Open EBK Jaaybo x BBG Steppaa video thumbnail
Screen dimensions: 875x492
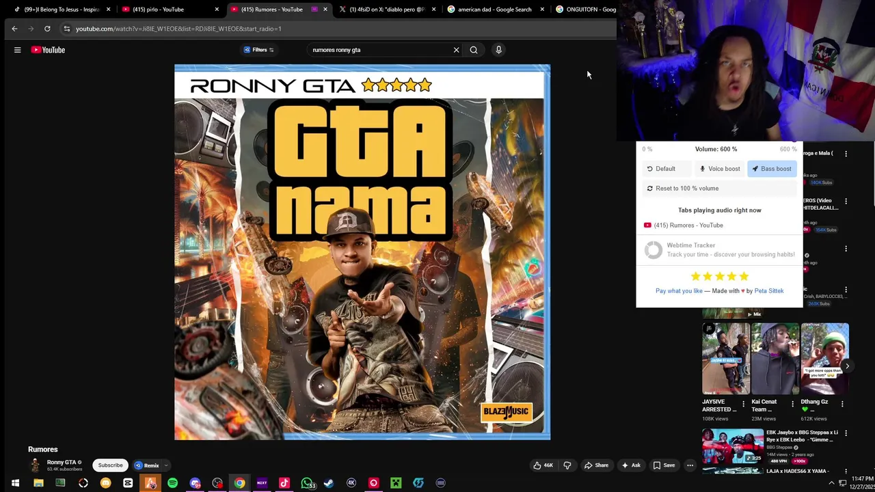pyautogui.click(x=733, y=446)
